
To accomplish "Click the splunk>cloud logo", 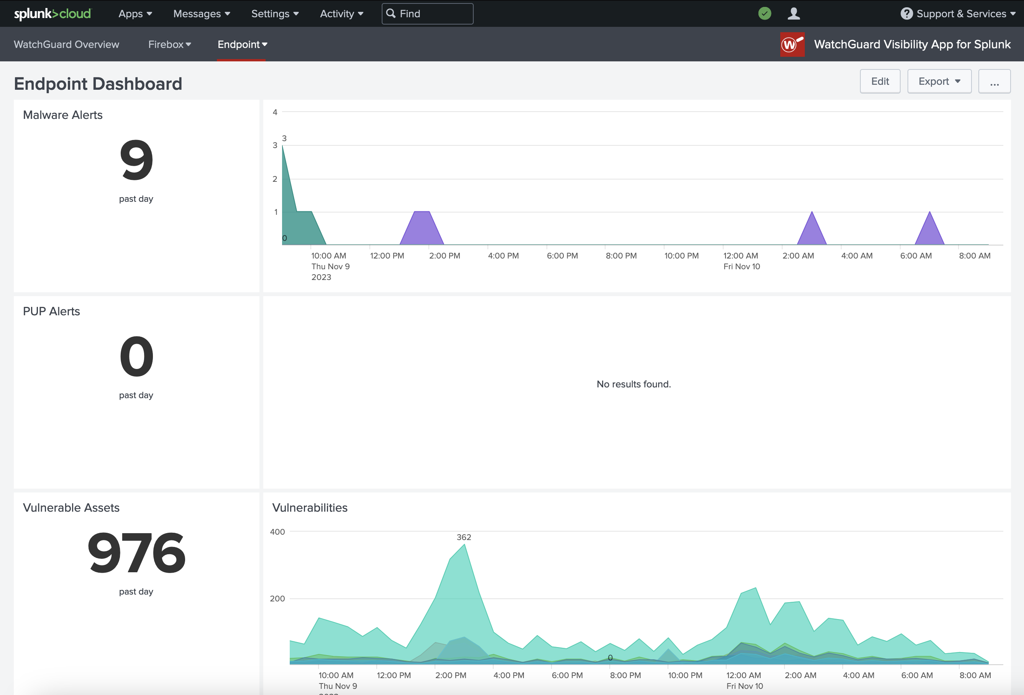I will click(x=52, y=13).
